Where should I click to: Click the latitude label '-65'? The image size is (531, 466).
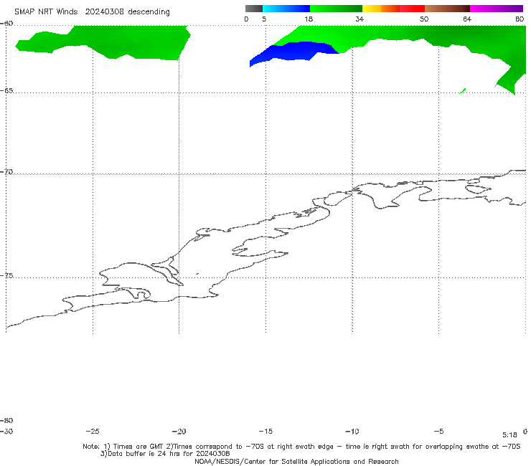click(6, 91)
